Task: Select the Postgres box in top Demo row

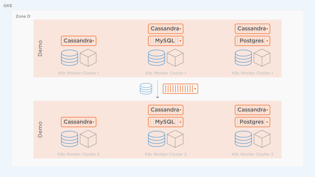Action: (x=252, y=41)
